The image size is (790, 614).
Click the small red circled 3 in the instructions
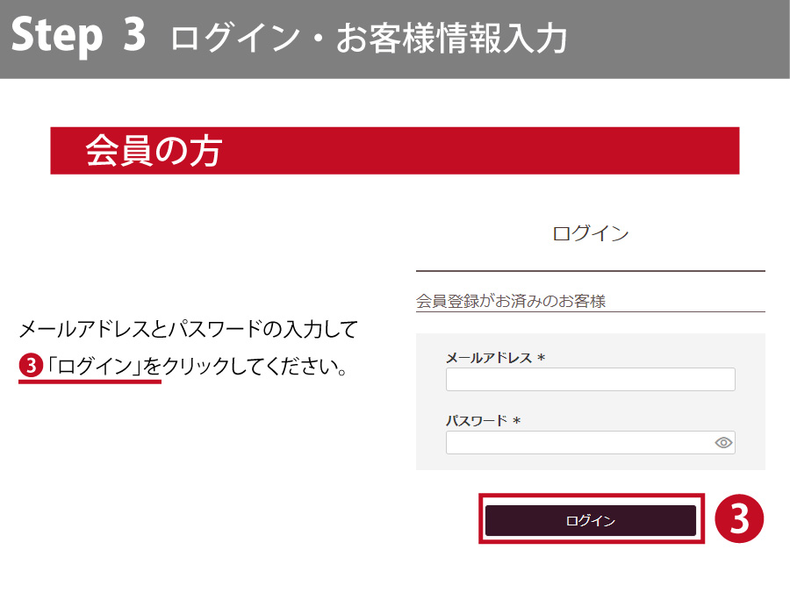[x=31, y=366]
